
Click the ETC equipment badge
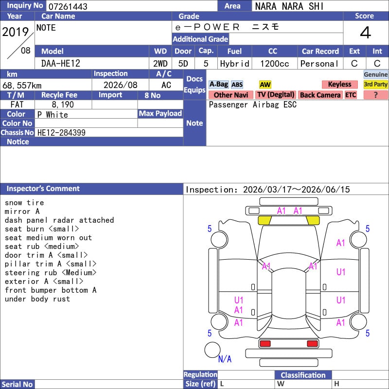(351, 95)
